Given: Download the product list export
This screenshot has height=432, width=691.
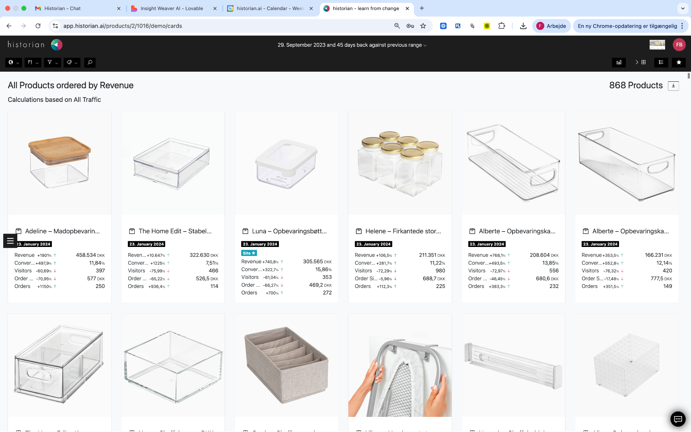Looking at the screenshot, I should tap(673, 86).
